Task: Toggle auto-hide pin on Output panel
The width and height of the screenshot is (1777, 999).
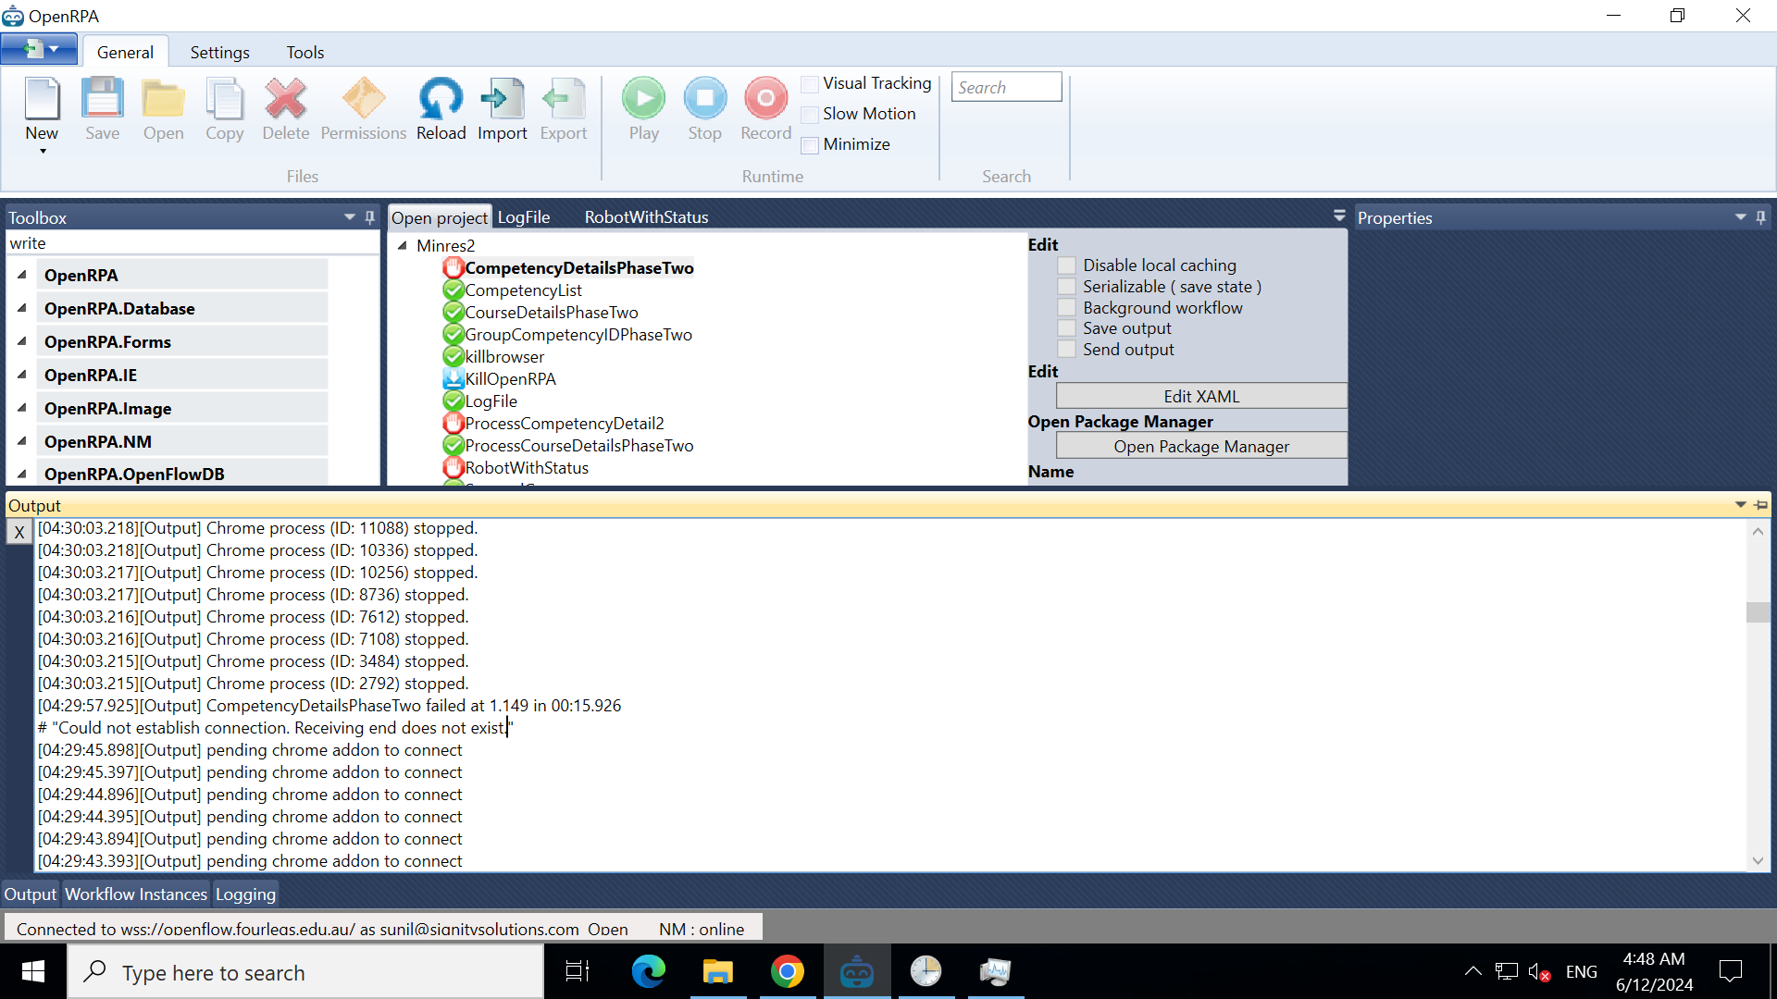Action: (1761, 505)
